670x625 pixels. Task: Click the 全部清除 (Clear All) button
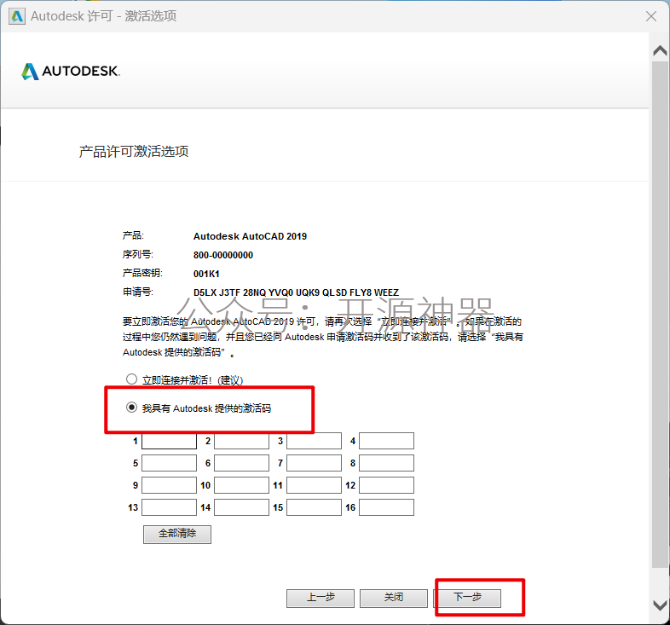177,534
